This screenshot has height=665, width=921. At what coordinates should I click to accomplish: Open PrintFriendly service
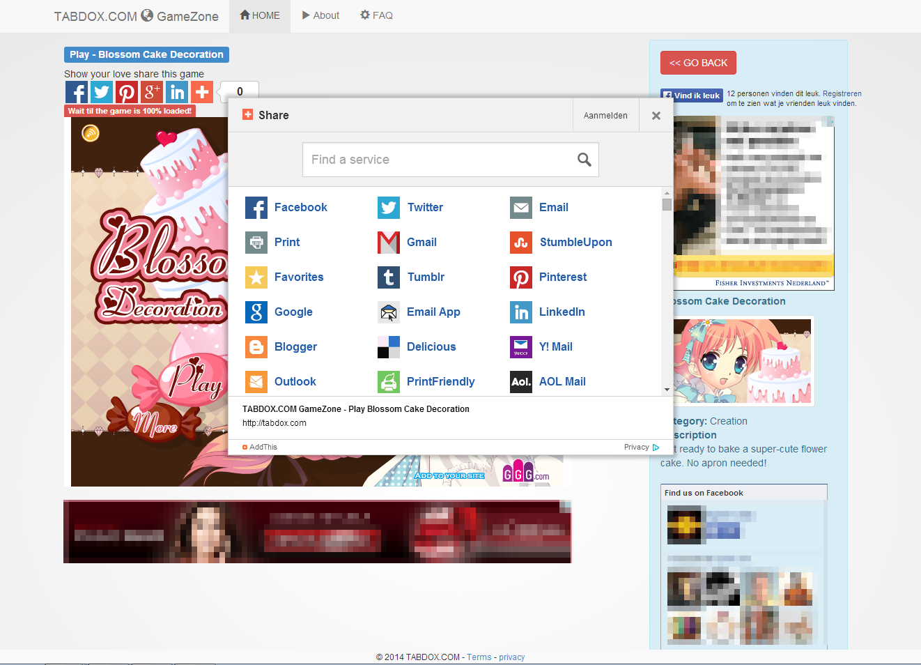(x=426, y=382)
